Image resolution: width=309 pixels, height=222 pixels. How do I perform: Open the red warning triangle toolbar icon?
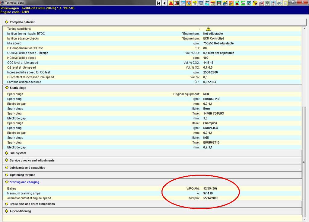click(x=171, y=3)
